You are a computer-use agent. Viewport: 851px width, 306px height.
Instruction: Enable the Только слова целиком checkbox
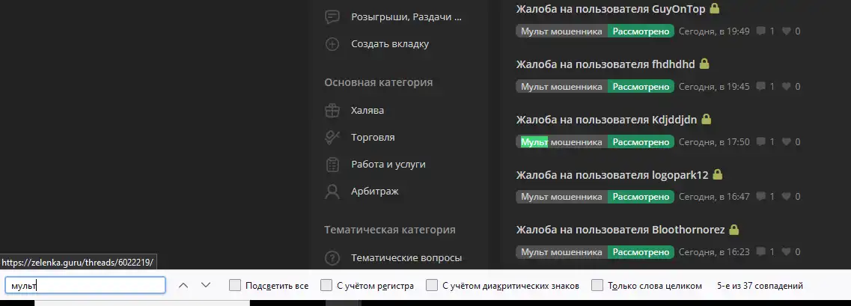coord(597,285)
